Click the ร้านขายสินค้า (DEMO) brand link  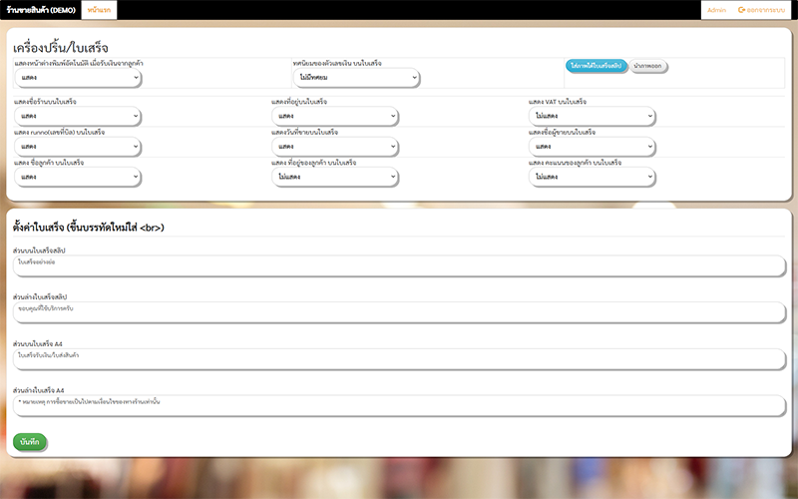41,10
